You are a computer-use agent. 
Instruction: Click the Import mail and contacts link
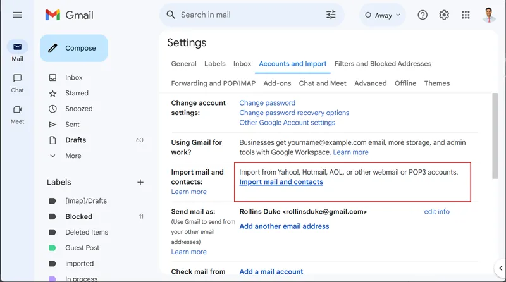pyautogui.click(x=281, y=182)
